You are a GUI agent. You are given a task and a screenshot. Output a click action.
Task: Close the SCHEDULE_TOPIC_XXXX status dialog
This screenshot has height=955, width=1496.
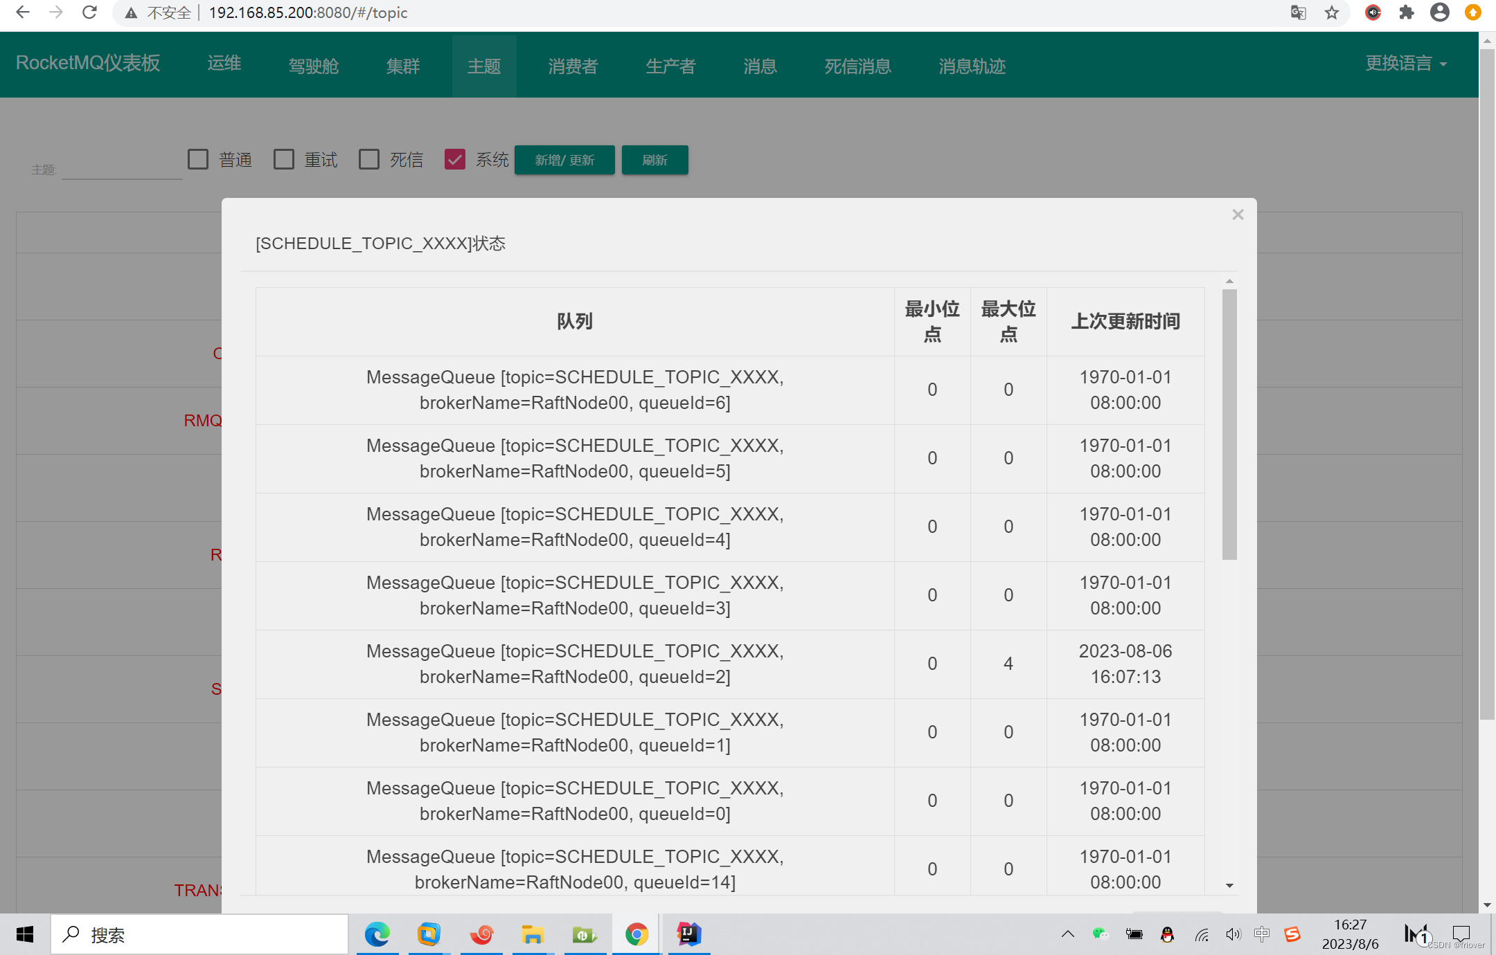coord(1238,215)
